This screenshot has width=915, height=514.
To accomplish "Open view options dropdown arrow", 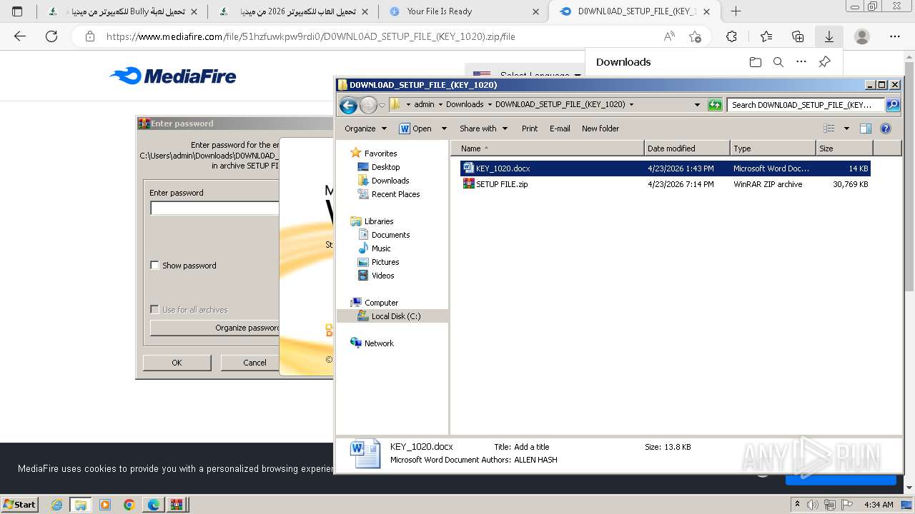I will tap(846, 128).
